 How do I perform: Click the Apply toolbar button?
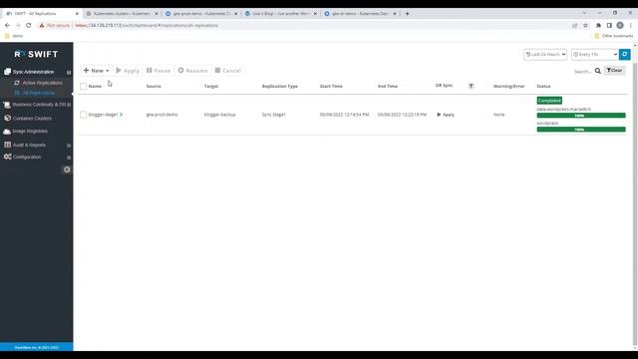click(x=128, y=71)
